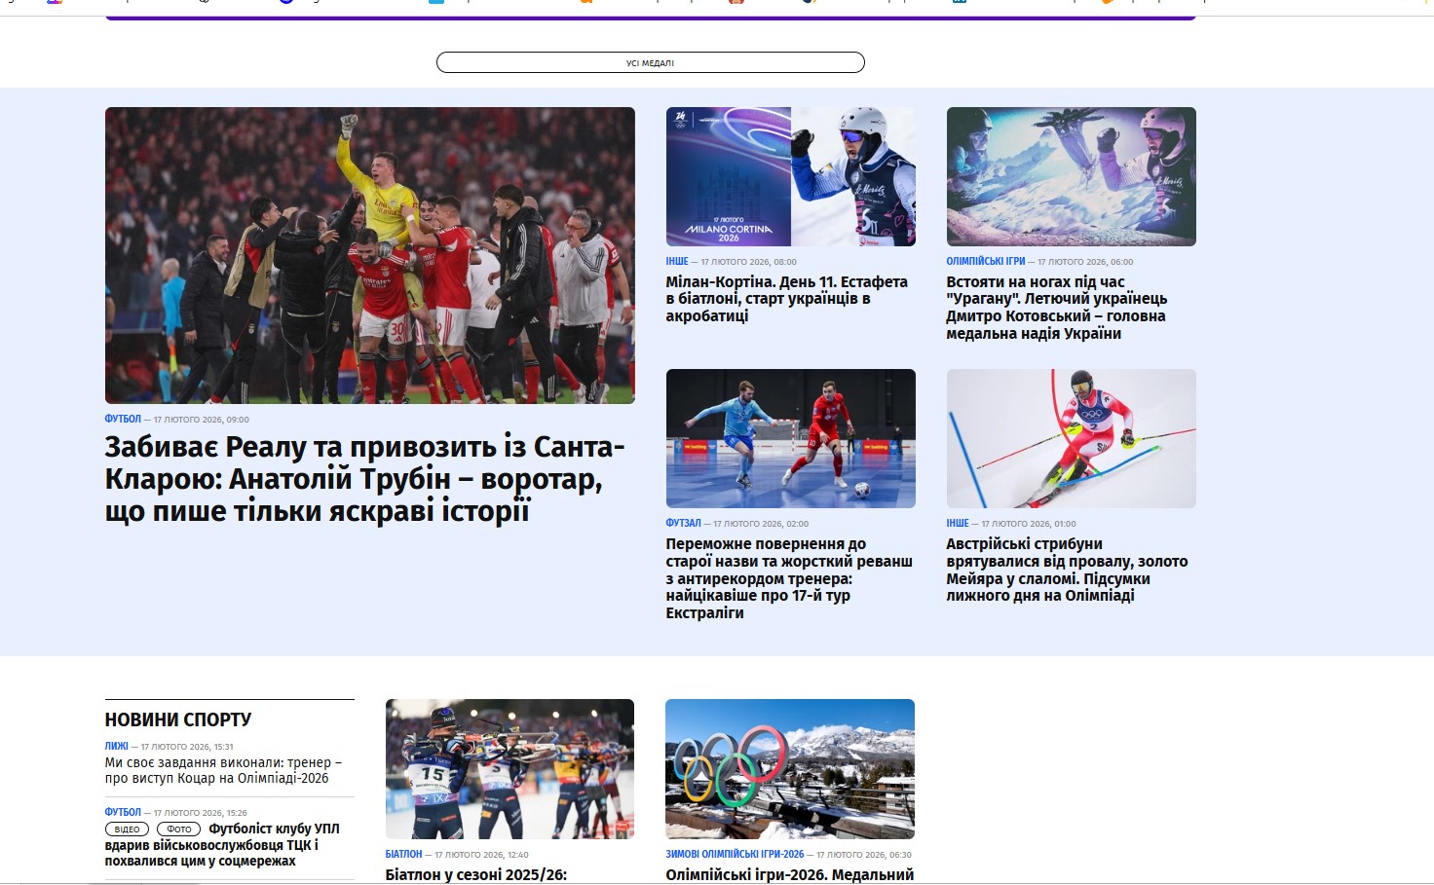
Task: Click the 'ОЛІМПІЙСЬКІ ІГРИ' category tag
Action: (x=986, y=262)
